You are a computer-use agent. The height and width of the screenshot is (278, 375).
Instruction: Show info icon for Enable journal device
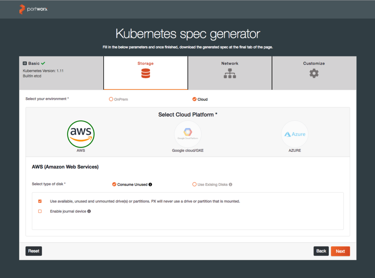89,211
